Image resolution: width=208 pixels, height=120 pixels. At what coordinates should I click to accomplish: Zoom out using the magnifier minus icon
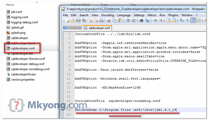(x=161, y=20)
